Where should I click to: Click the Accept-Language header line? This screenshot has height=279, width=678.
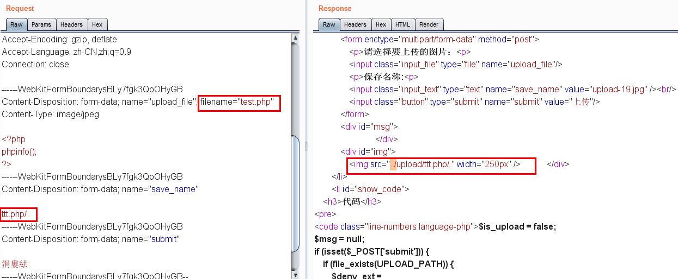[66, 52]
